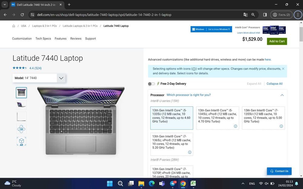Open Excel from the taskbar
This screenshot has height=189, width=303.
point(193,183)
